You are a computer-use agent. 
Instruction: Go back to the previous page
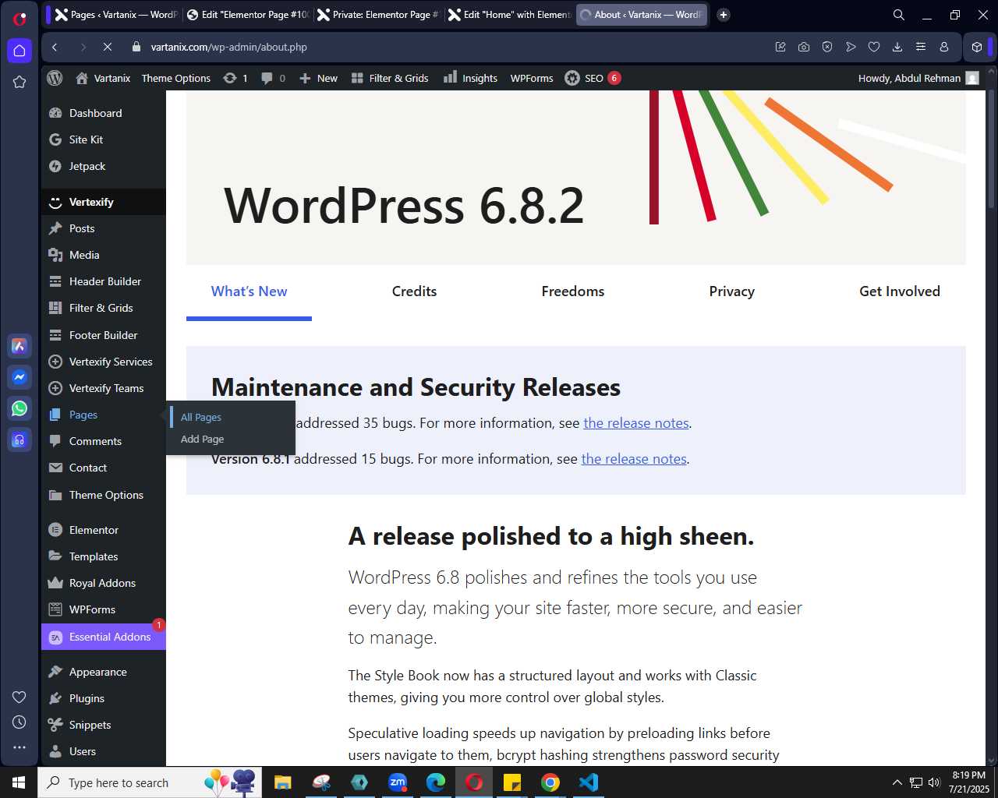(x=55, y=47)
